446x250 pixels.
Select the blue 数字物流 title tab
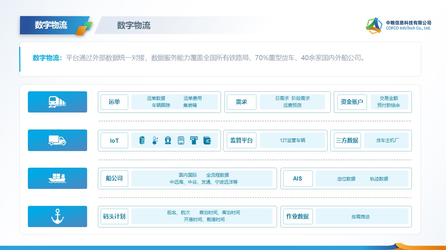point(51,25)
